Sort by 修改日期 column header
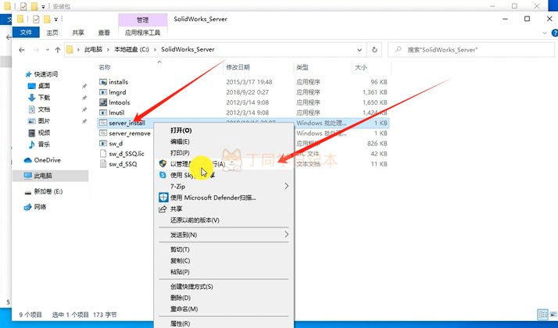 coord(238,67)
